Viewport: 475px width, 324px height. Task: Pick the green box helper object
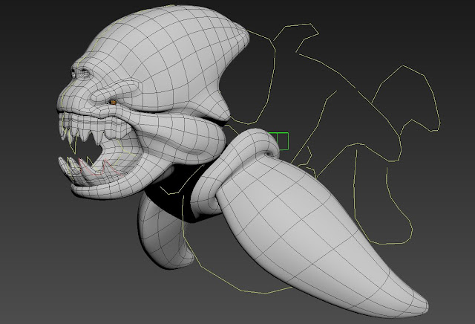[x=279, y=141]
